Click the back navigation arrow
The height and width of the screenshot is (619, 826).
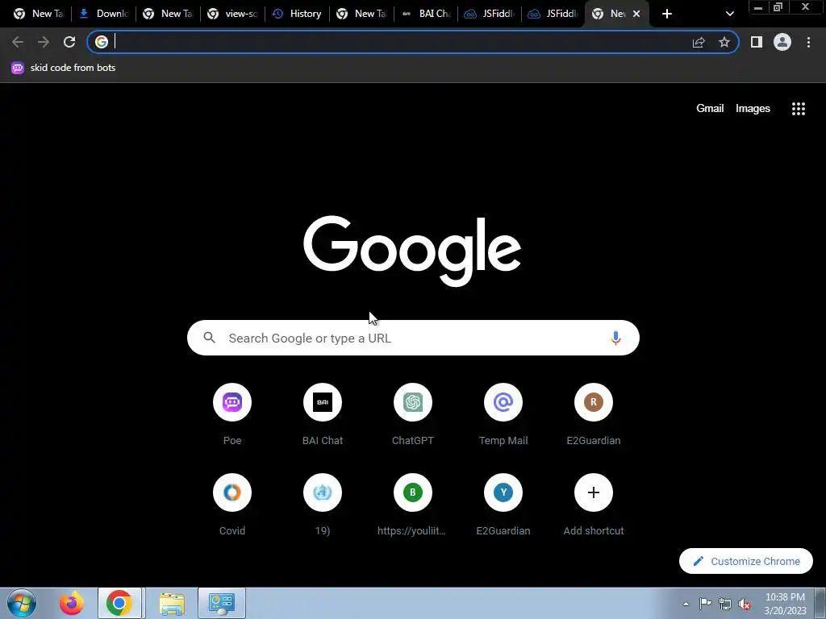(18, 42)
